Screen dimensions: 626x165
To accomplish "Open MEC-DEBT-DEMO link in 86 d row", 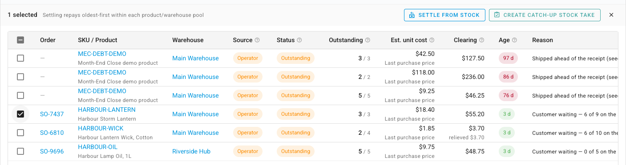I will click(x=102, y=72).
